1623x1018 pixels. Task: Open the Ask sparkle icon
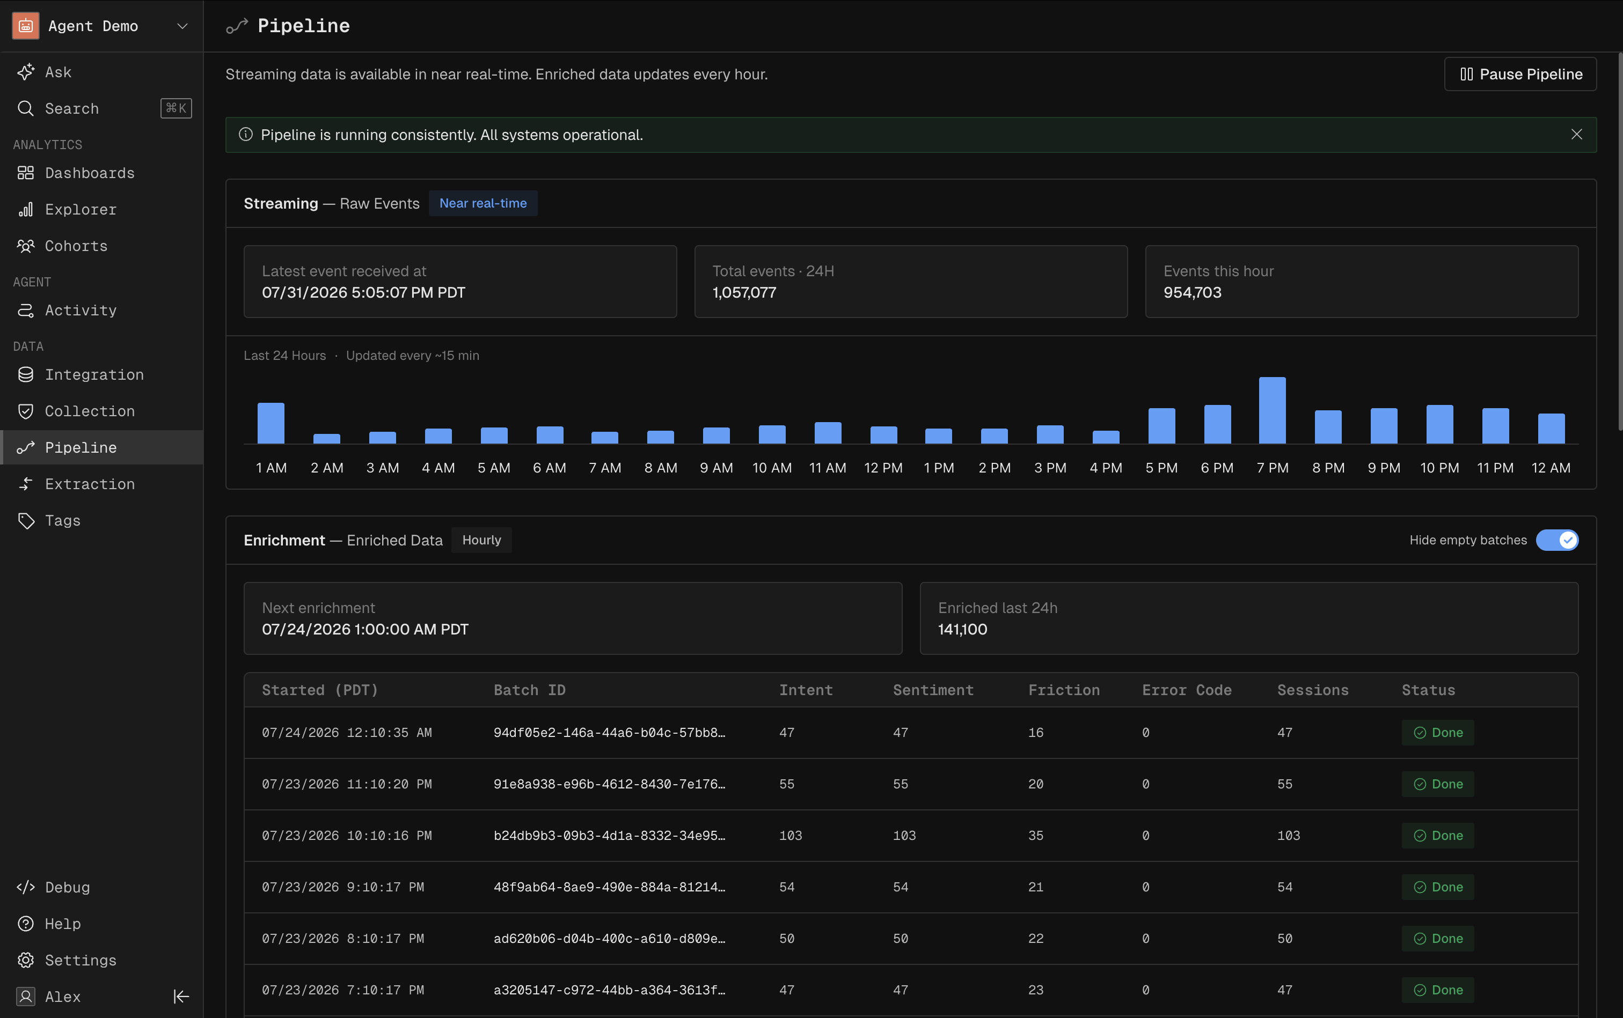click(26, 72)
